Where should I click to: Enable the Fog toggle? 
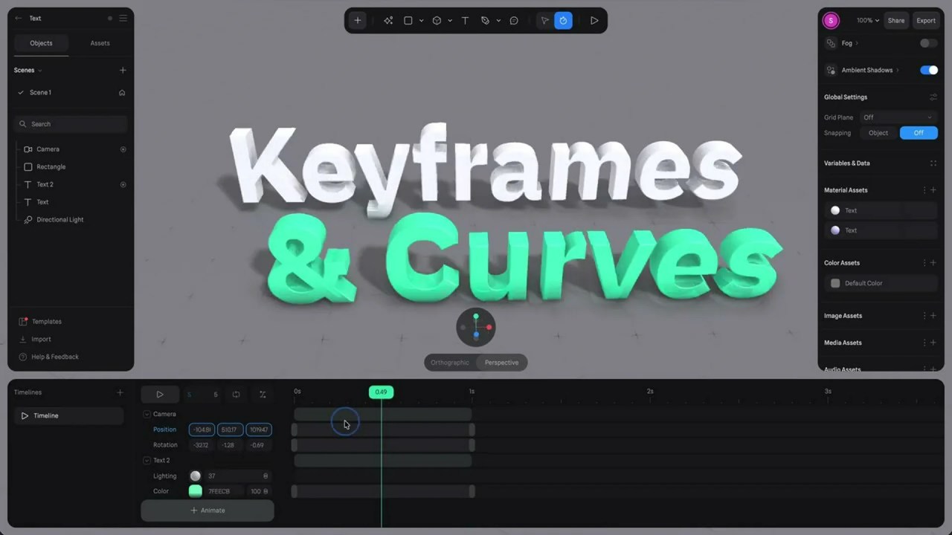click(927, 43)
